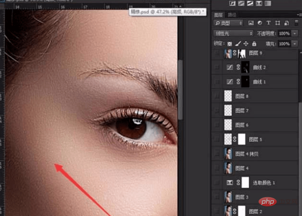Click the shape layer filter icon
The width and height of the screenshot is (302, 216).
pos(276,23)
